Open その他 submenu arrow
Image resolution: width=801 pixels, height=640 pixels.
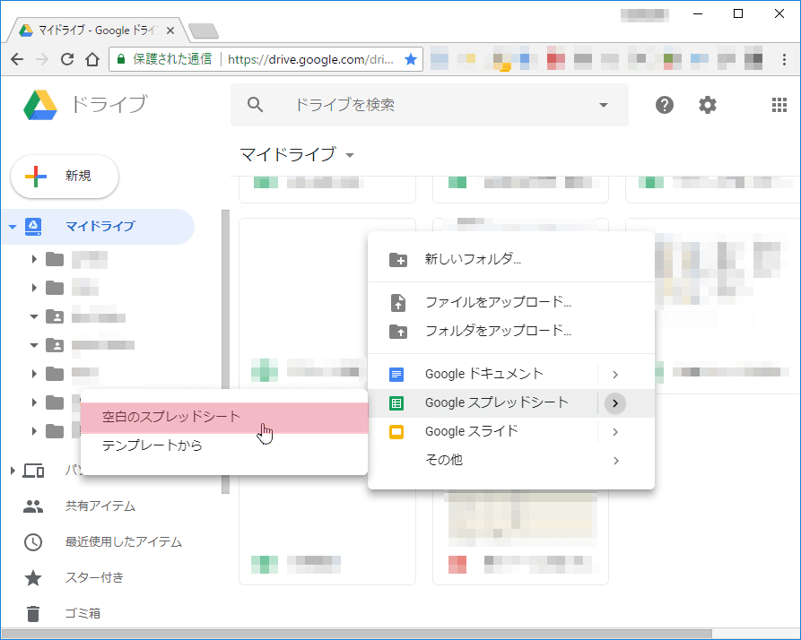(615, 461)
